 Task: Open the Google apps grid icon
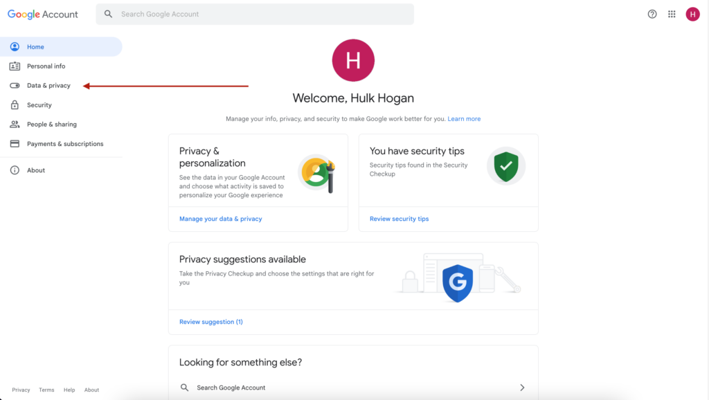click(x=672, y=14)
